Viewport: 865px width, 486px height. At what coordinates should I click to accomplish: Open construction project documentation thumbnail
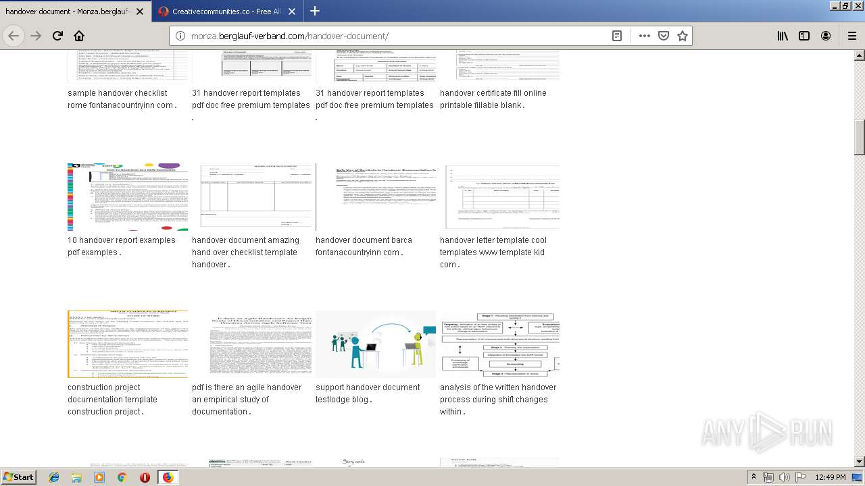point(128,344)
